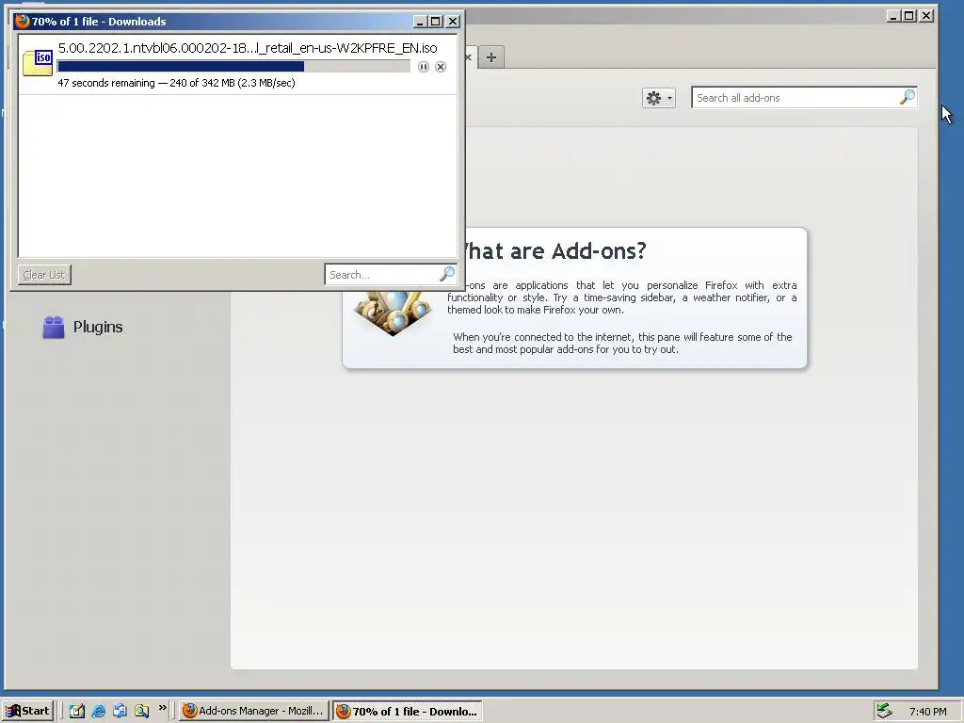Open the gear tools menu in Add-ons Manager
964x723 pixels.
pyautogui.click(x=658, y=98)
